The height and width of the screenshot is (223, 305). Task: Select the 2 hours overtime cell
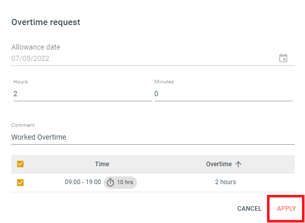click(225, 182)
